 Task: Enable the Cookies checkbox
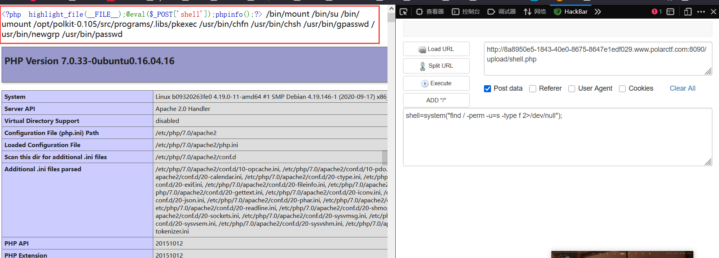[623, 89]
